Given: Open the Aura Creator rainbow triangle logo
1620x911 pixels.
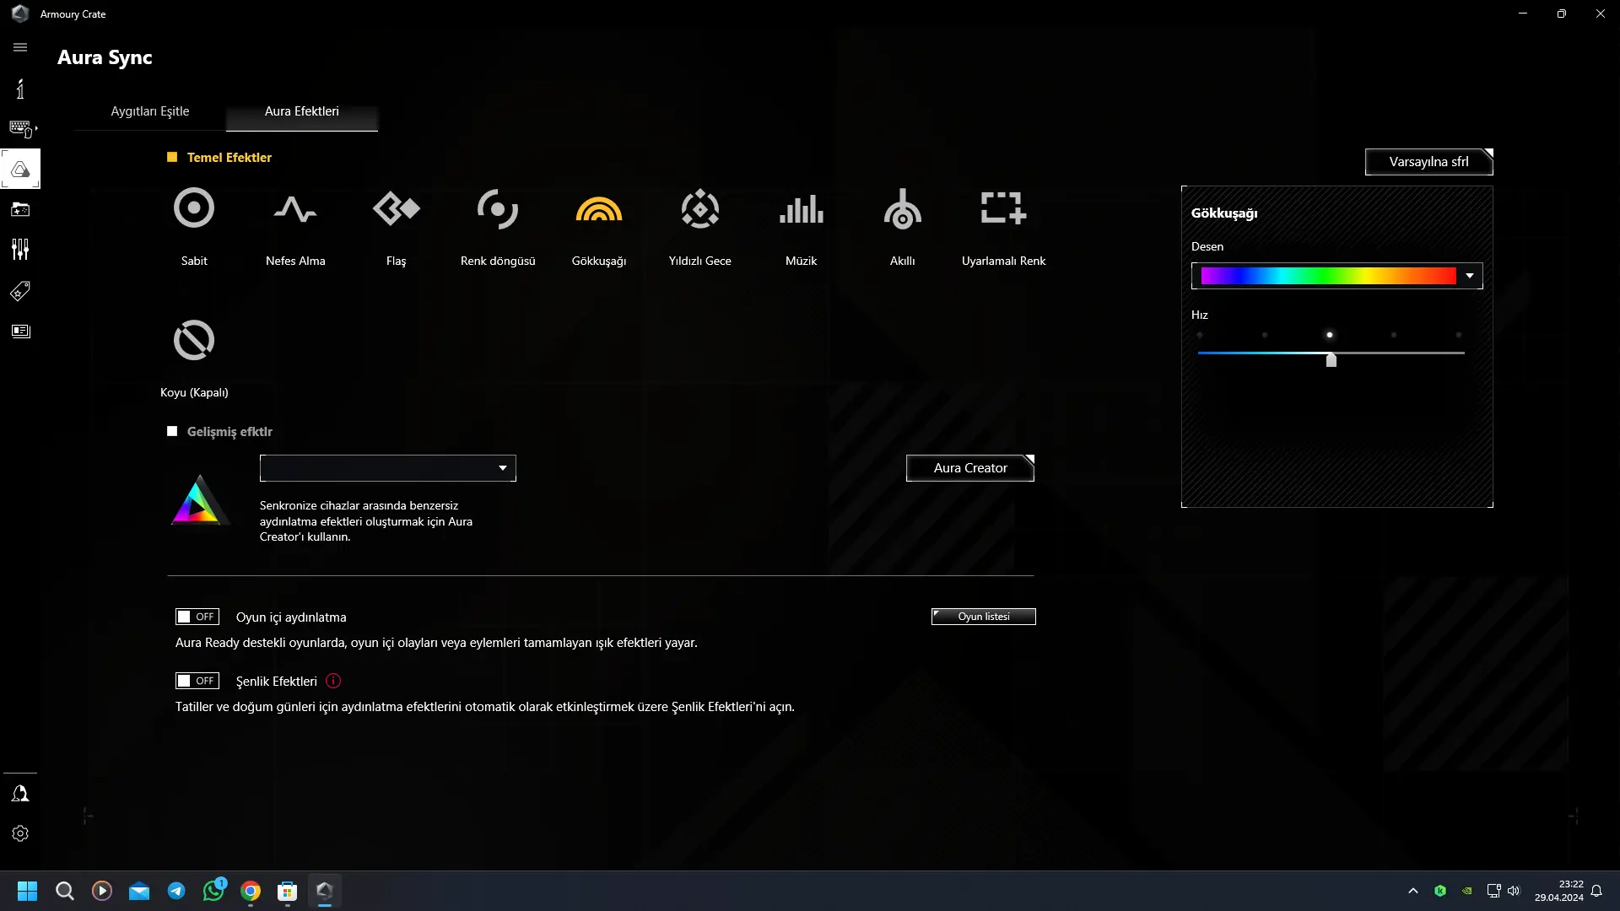Looking at the screenshot, I should 198,500.
